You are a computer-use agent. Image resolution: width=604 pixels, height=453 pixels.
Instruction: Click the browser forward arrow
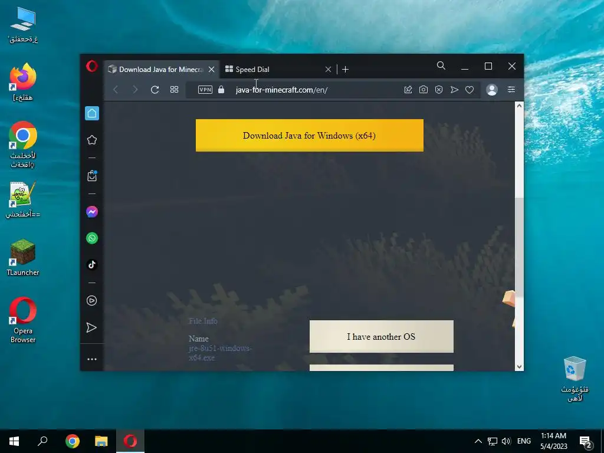click(135, 90)
